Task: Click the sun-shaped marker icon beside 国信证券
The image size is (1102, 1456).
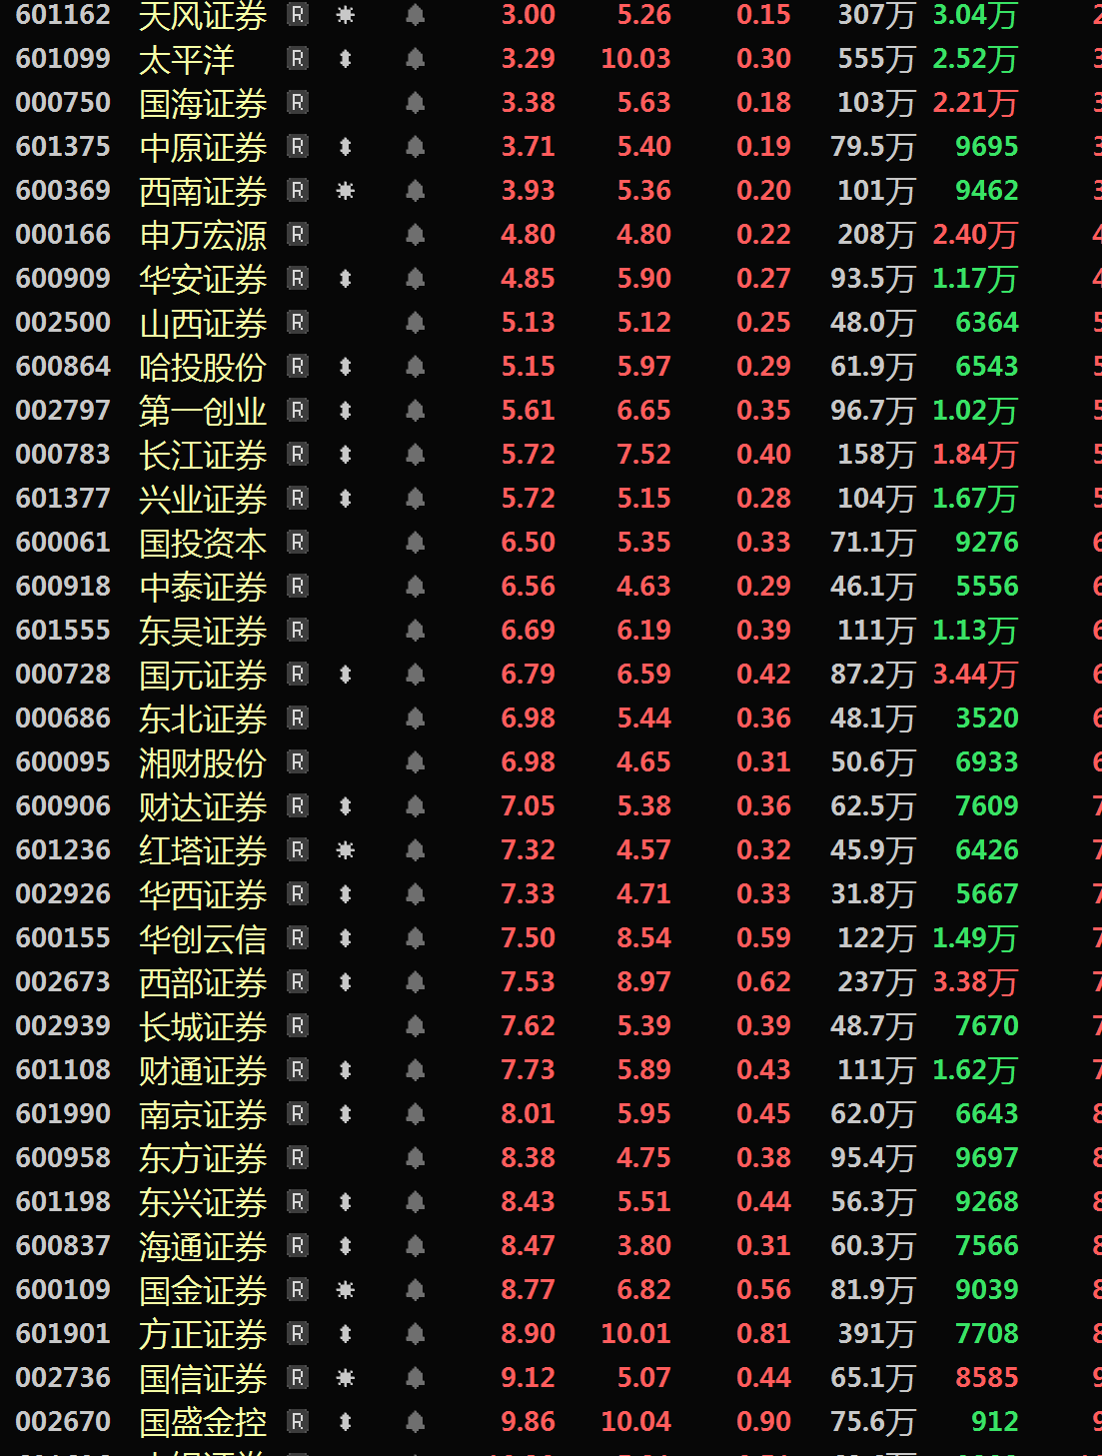Action: pyautogui.click(x=346, y=1378)
